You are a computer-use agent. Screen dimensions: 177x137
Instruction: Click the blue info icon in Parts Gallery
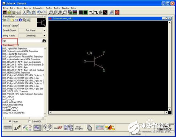tap(20, 20)
